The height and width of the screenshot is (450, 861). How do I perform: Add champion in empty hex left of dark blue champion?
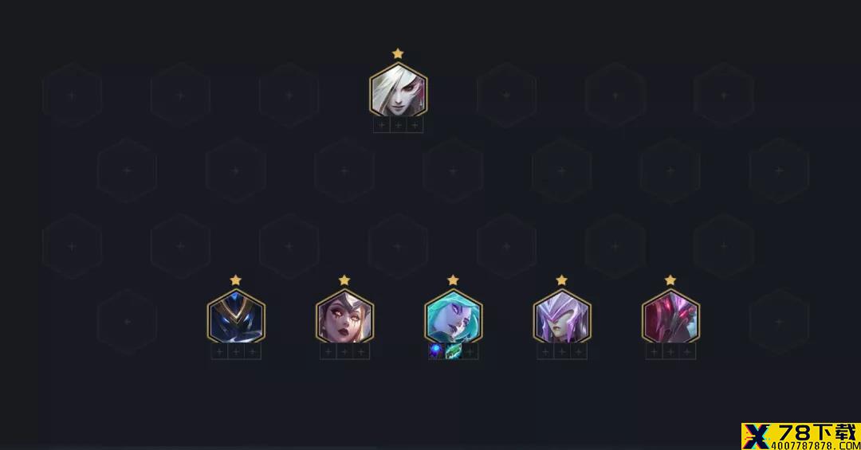pos(127,322)
